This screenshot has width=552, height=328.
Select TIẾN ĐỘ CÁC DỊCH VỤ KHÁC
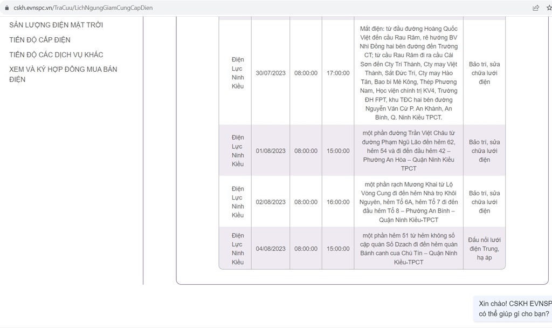click(x=56, y=54)
